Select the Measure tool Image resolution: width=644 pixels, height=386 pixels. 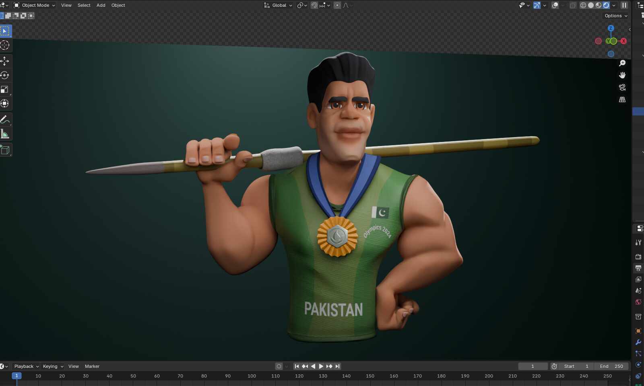point(5,133)
